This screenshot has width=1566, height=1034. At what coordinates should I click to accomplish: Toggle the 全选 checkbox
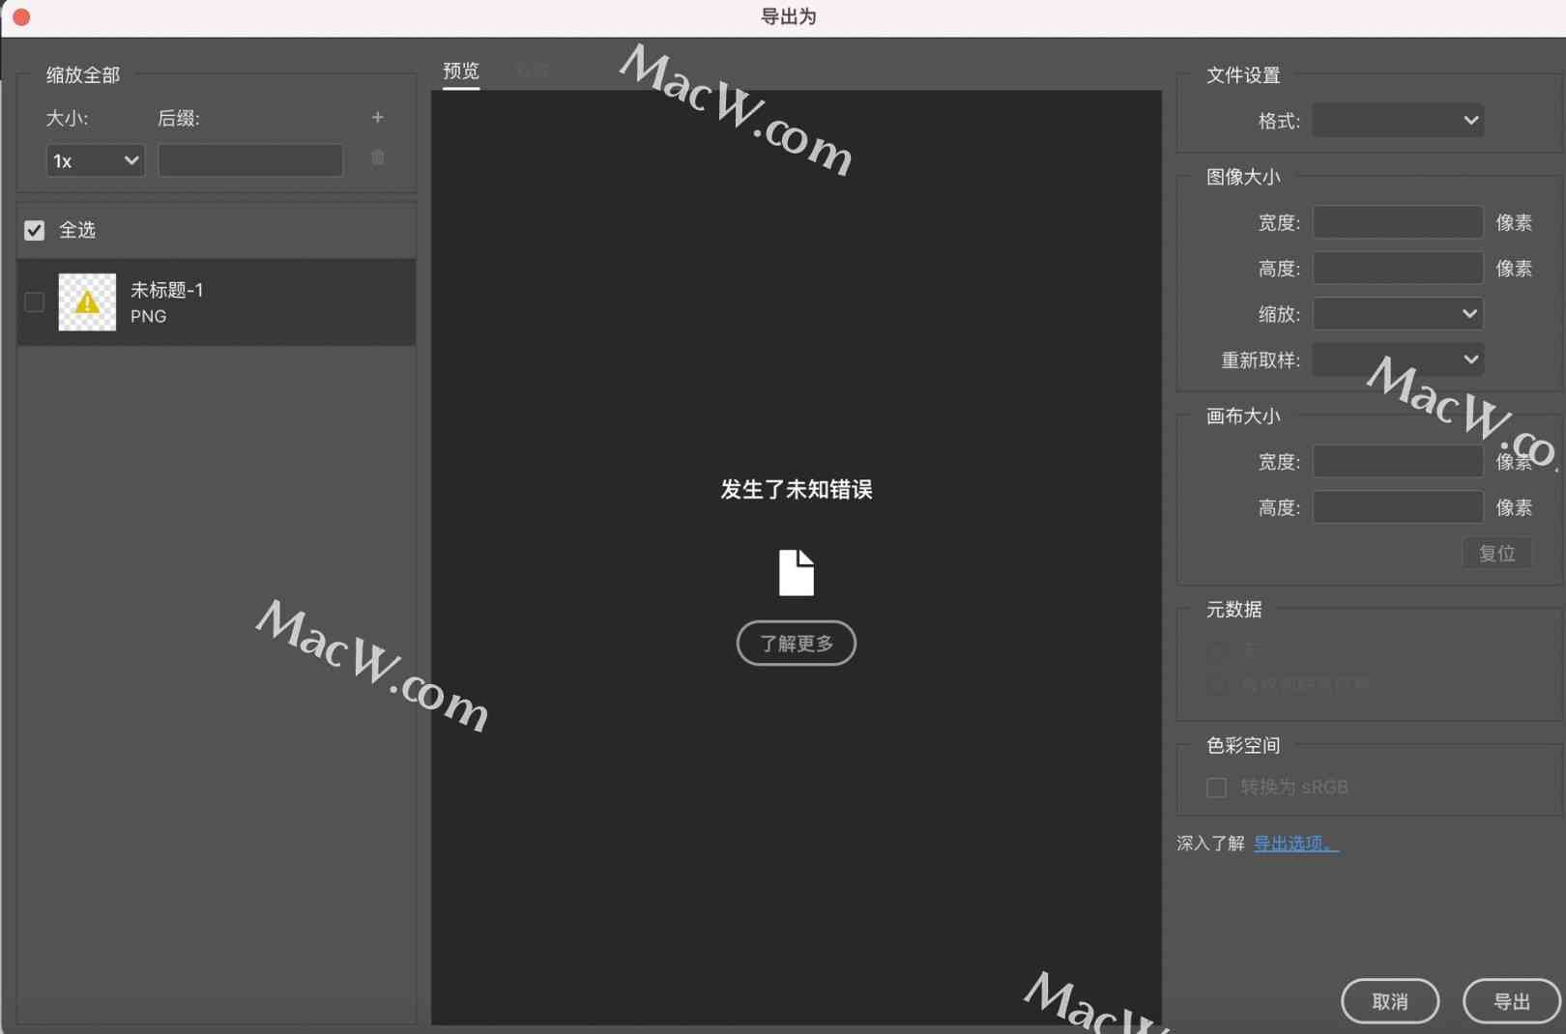coord(35,230)
